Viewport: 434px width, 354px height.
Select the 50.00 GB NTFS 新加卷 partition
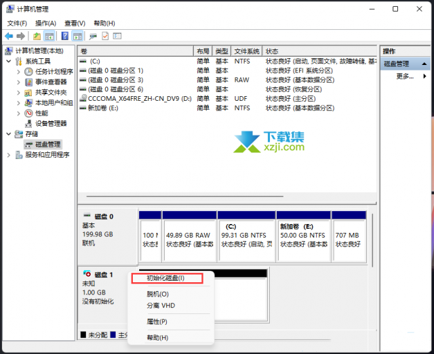click(x=304, y=237)
